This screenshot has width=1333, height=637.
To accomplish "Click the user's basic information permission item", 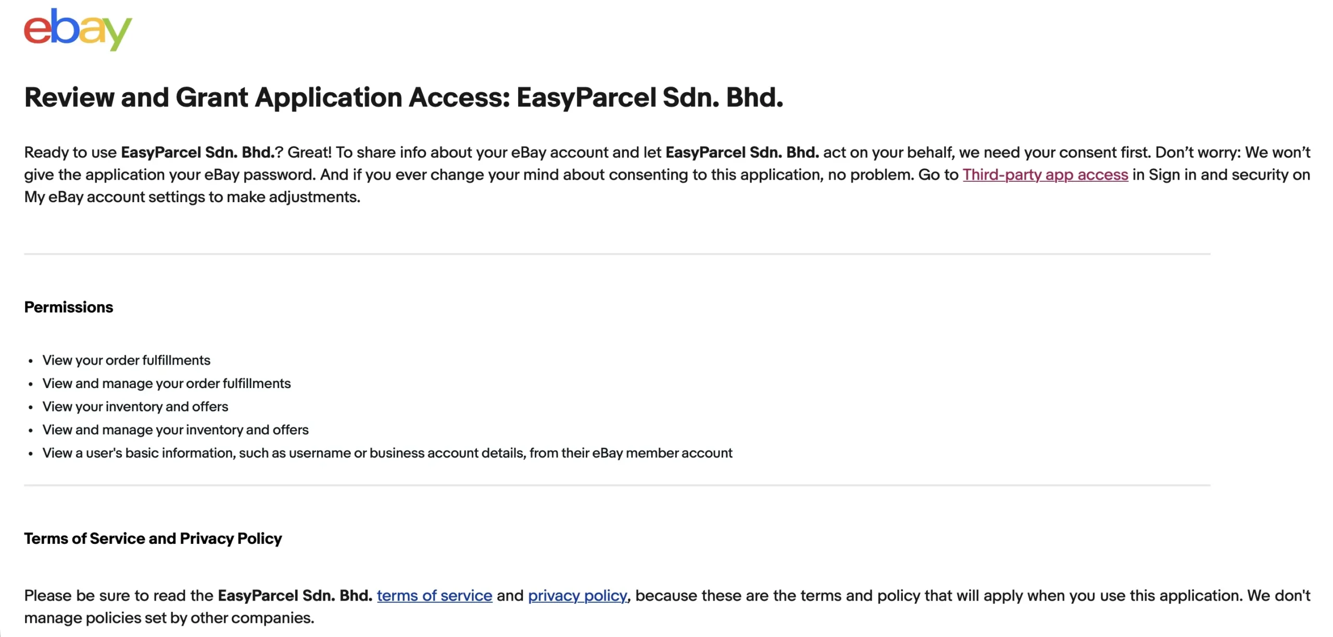I will coord(387,453).
